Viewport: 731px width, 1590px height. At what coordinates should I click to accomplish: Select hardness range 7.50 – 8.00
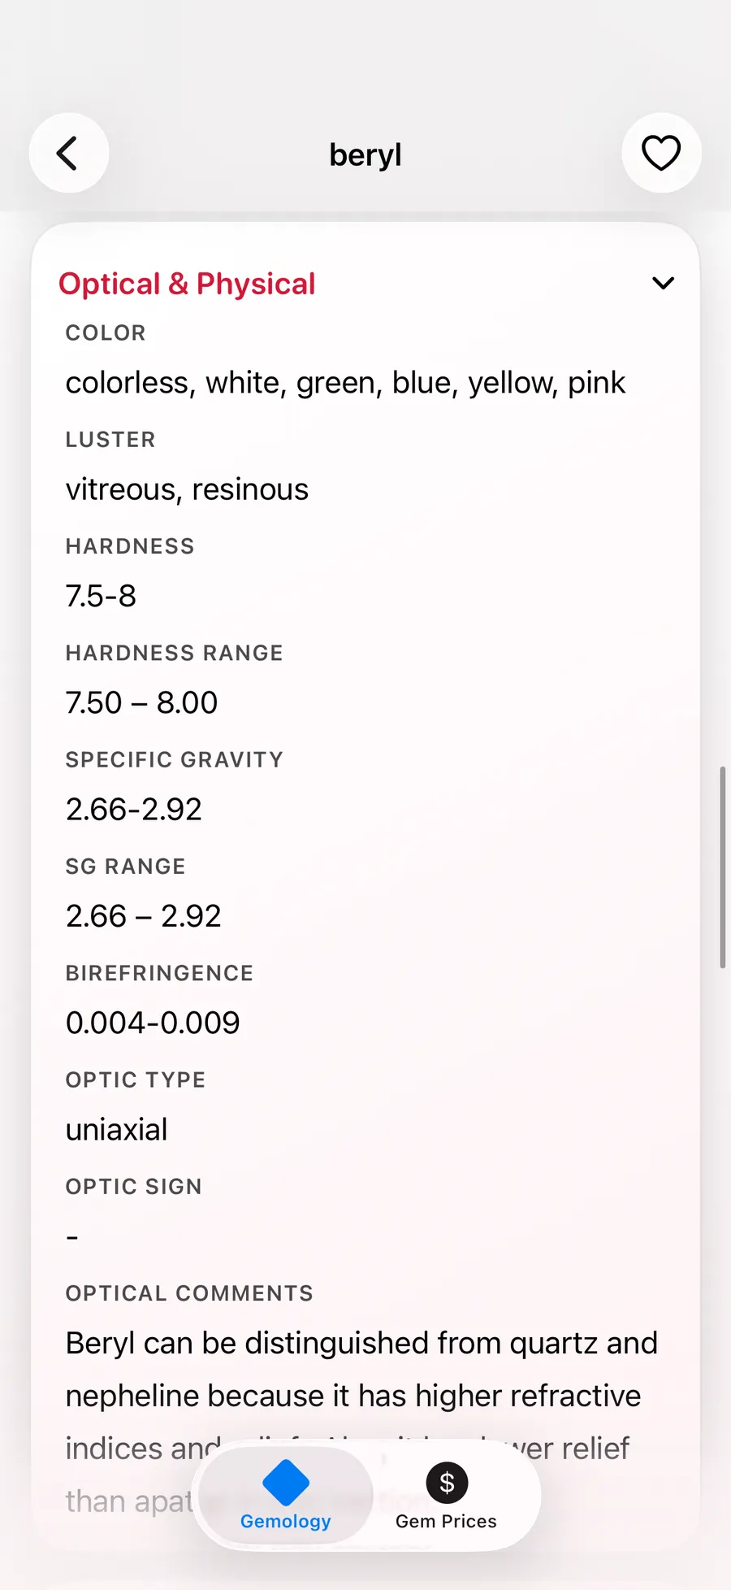(x=141, y=702)
